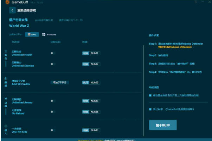Click the cheat list vertical scrollbar
This screenshot has width=212, height=141.
click(143, 91)
